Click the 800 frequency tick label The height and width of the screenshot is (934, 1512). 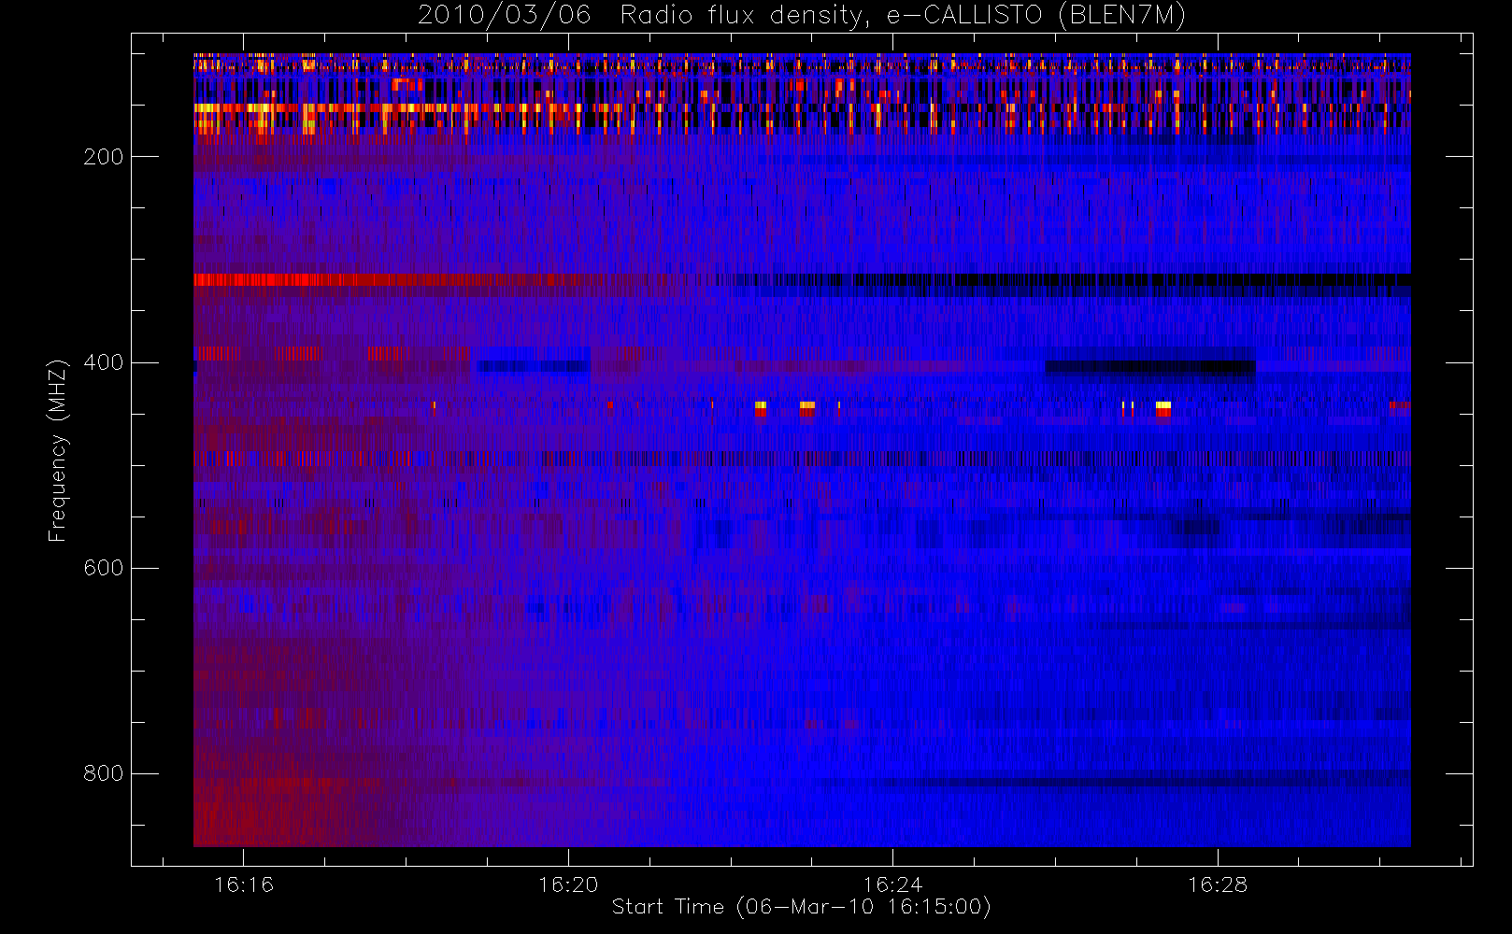[103, 773]
